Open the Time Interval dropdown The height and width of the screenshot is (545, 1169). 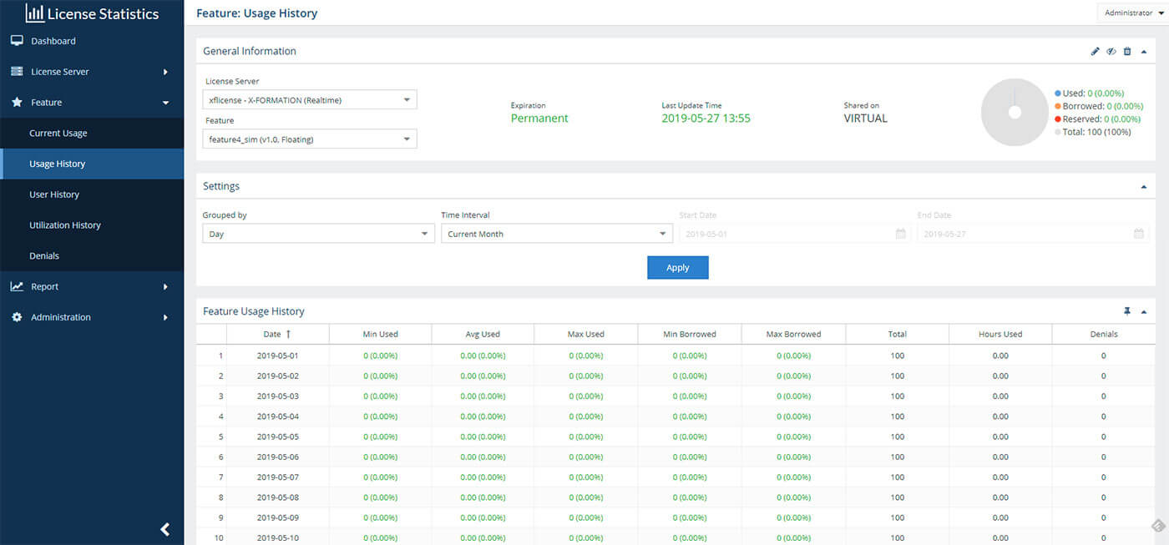click(x=557, y=235)
